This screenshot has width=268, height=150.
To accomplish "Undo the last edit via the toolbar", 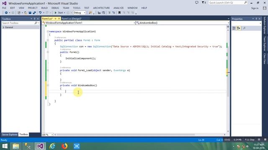I will click(x=40, y=13).
